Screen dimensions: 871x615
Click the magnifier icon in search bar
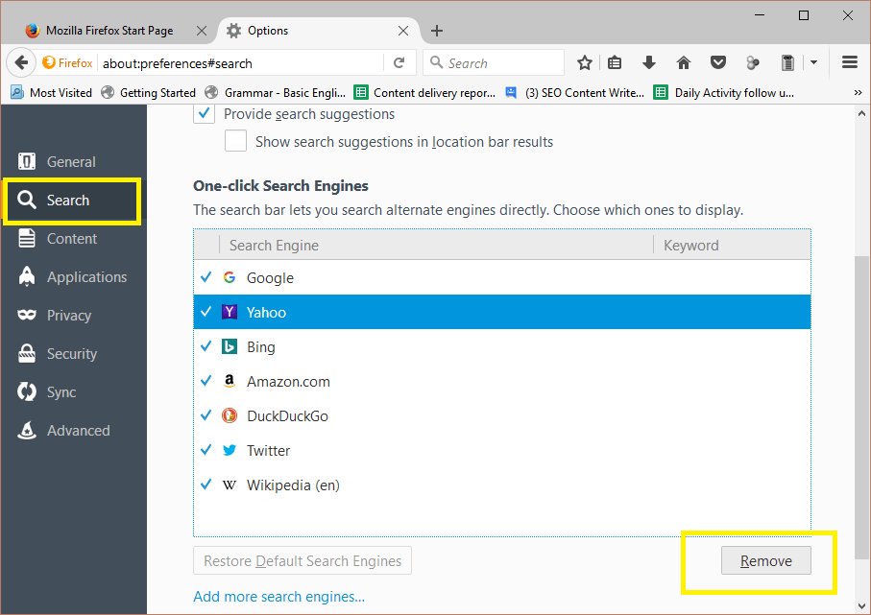click(x=437, y=62)
